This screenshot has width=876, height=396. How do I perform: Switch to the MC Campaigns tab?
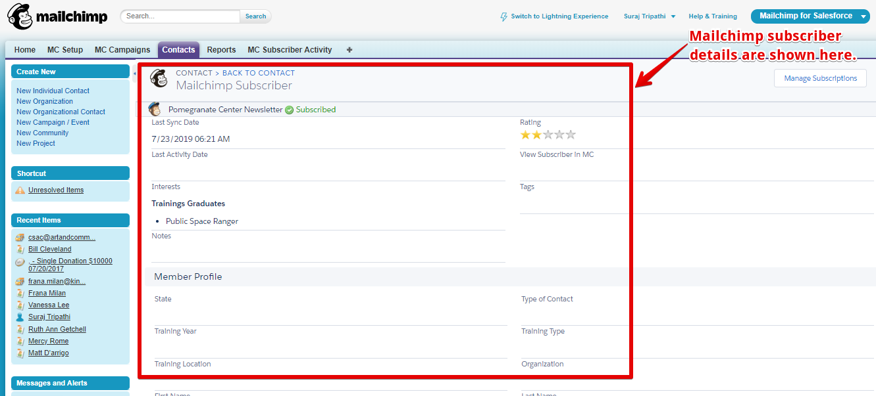[122, 49]
